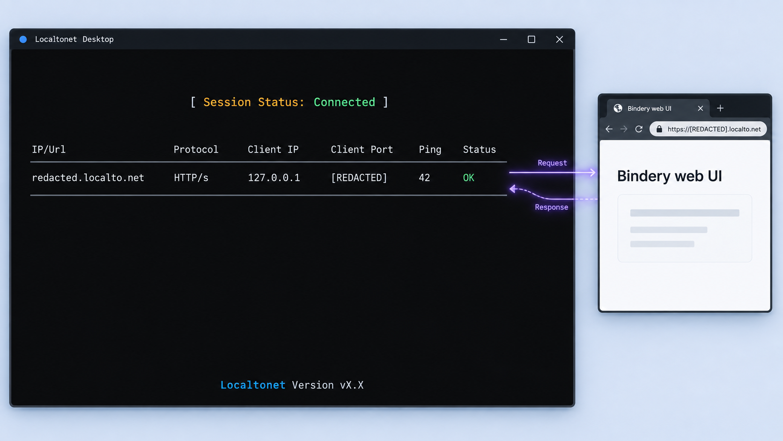This screenshot has height=441, width=783.
Task: Maximize the Localtonet Desktop window
Action: point(531,39)
